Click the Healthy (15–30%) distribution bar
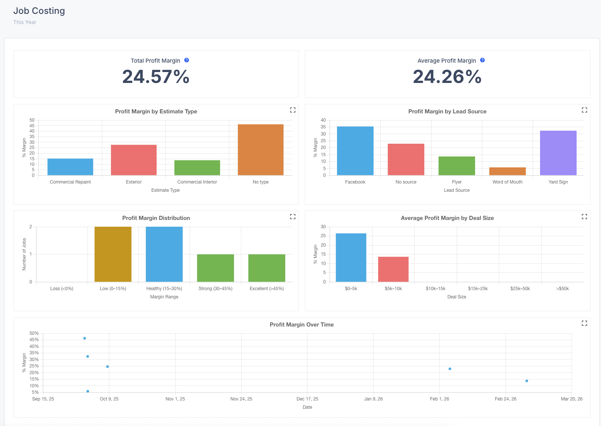Viewport: 601px width, 426px height. (x=164, y=254)
